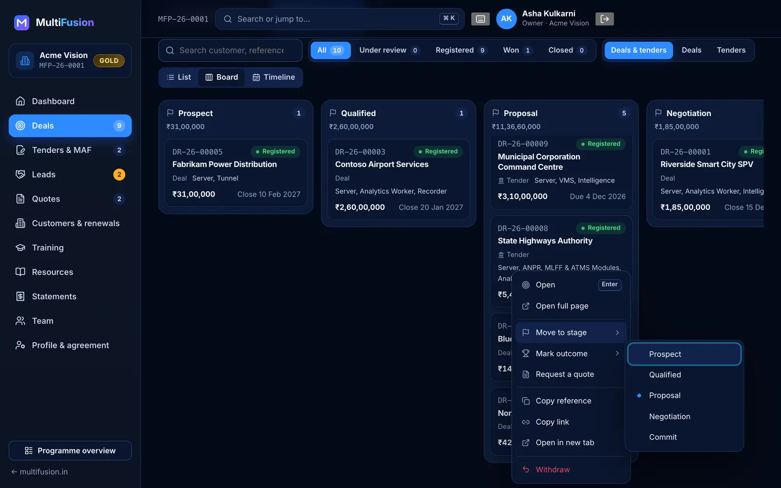Expand the Mark outcome submenu arrow
The width and height of the screenshot is (781, 488).
(x=617, y=353)
